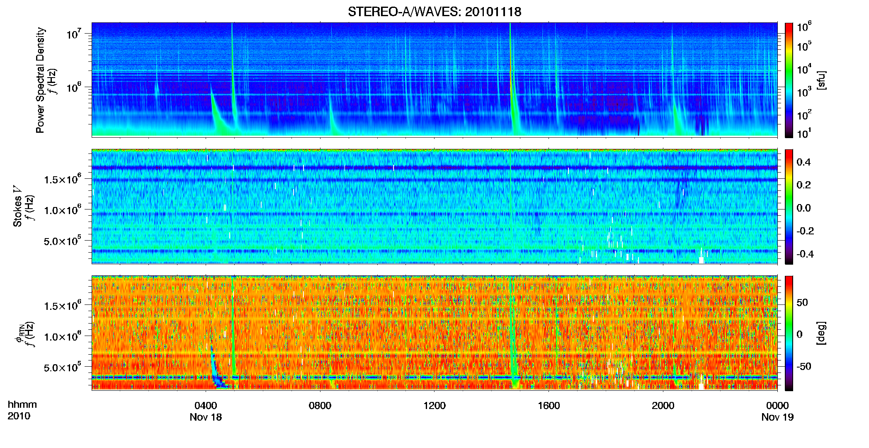The width and height of the screenshot is (869, 448).
Task: Select the Nov 18 date label
Action: (206, 417)
